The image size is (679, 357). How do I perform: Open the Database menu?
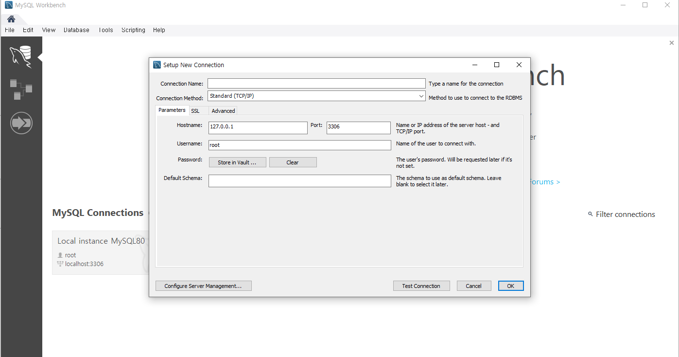[x=76, y=30]
